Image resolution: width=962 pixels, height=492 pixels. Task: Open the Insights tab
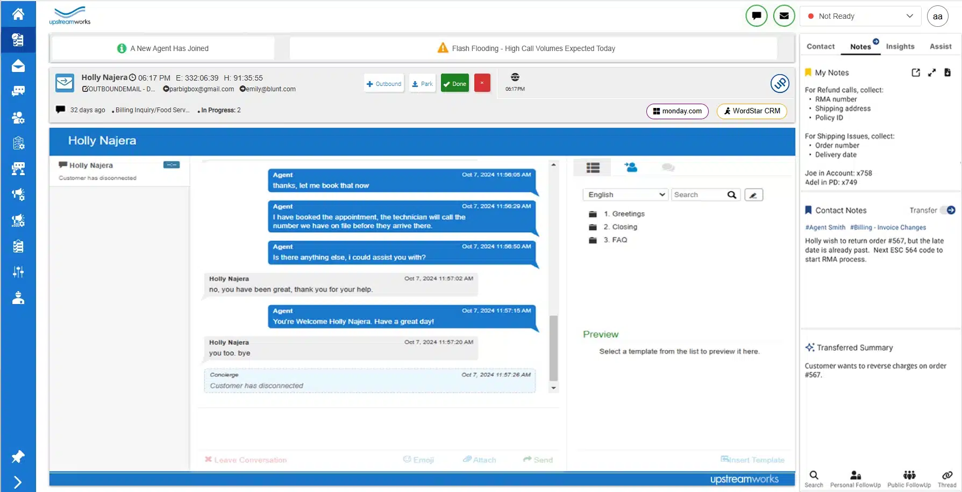900,46
